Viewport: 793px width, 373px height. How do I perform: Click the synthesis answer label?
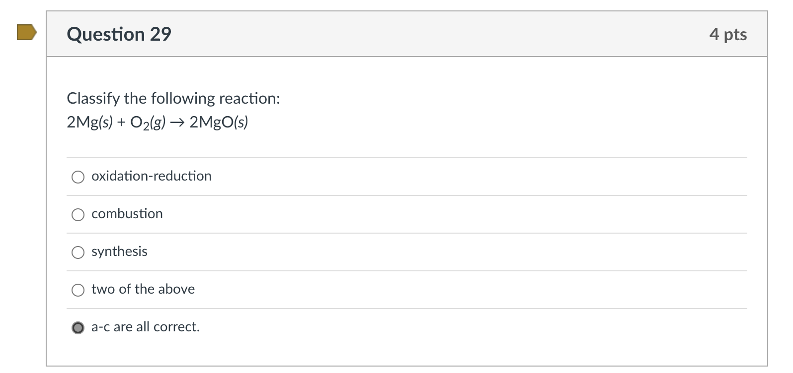(119, 251)
